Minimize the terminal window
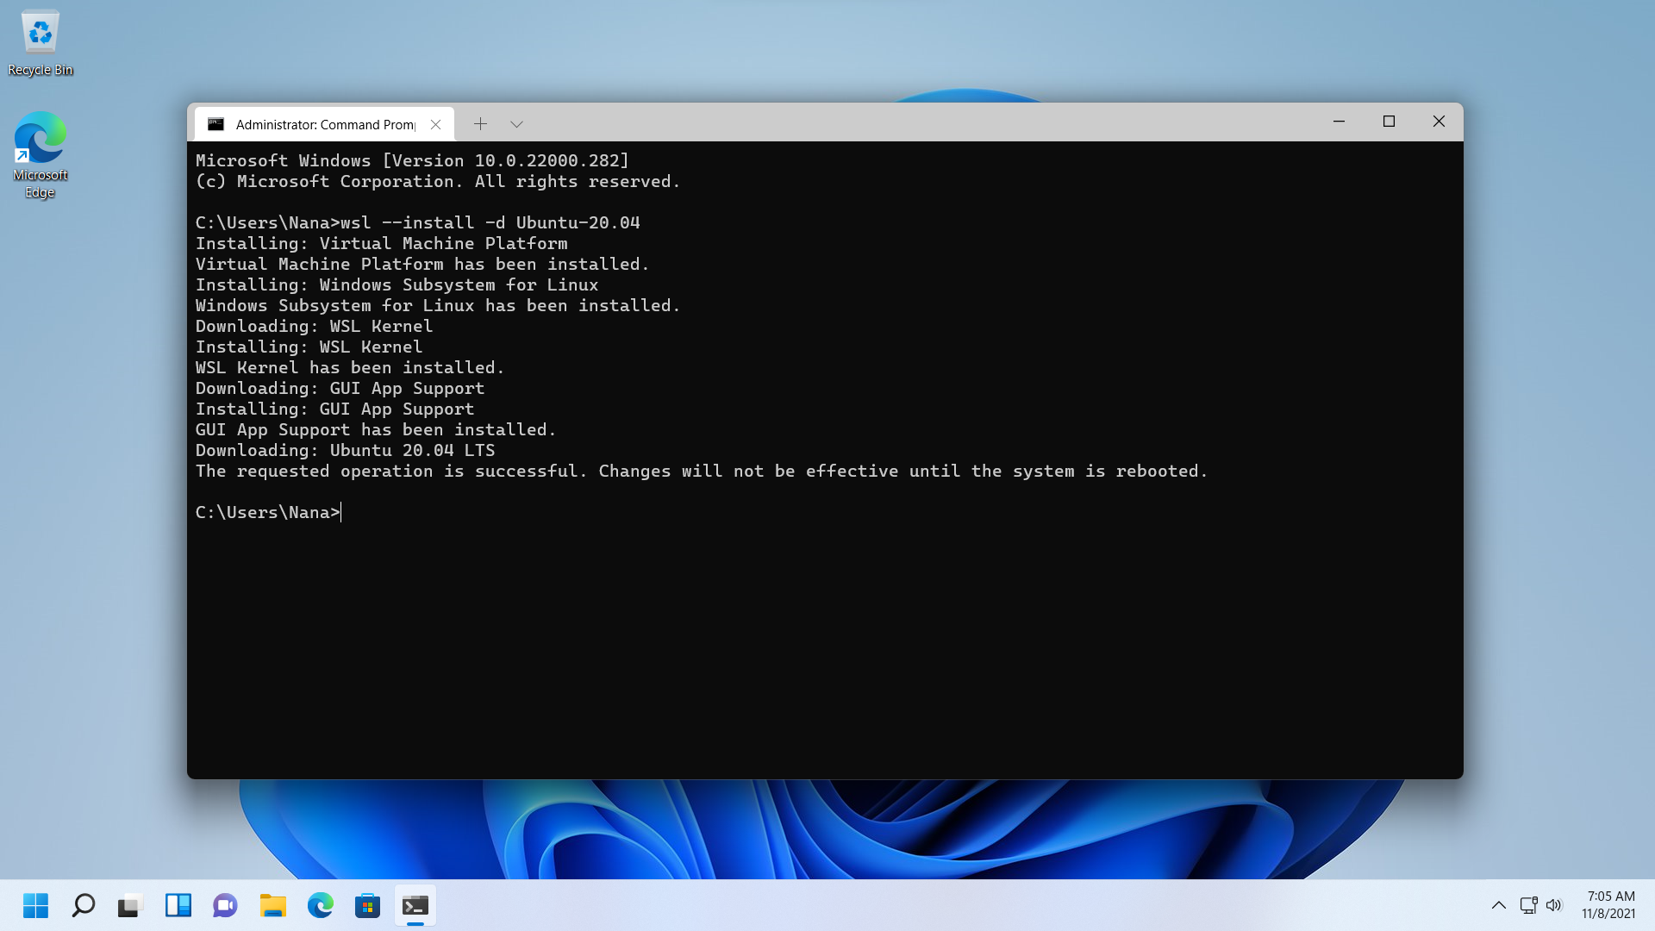 1339,122
